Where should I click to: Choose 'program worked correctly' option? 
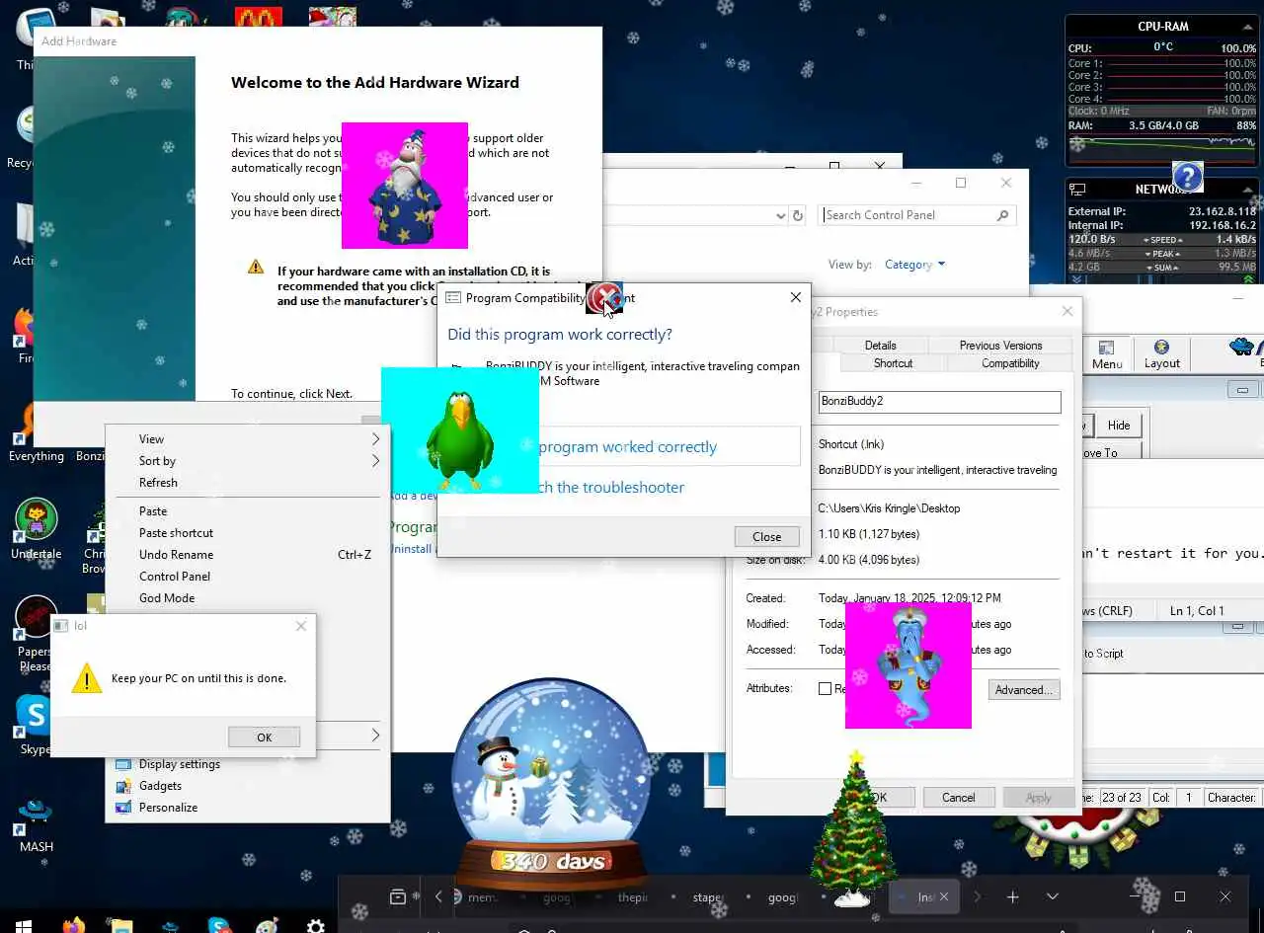(628, 447)
